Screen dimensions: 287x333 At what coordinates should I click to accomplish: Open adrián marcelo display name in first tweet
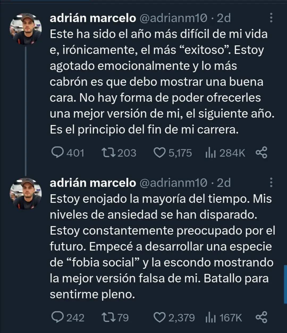click(x=93, y=18)
